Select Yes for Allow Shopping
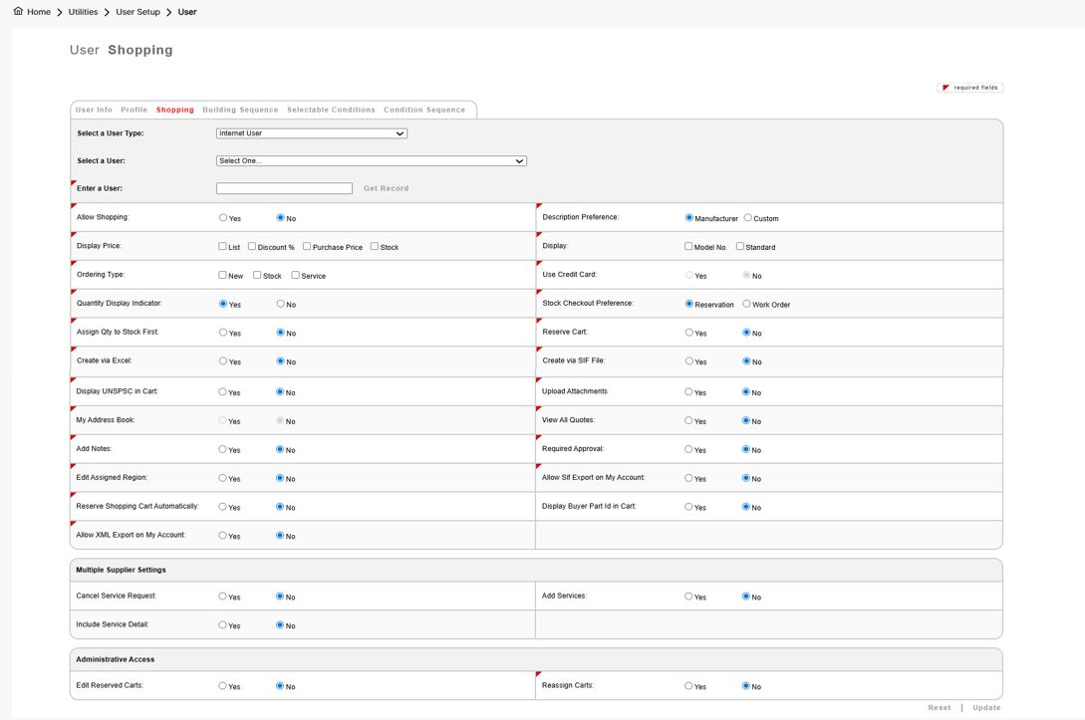The width and height of the screenshot is (1085, 720). pos(223,218)
